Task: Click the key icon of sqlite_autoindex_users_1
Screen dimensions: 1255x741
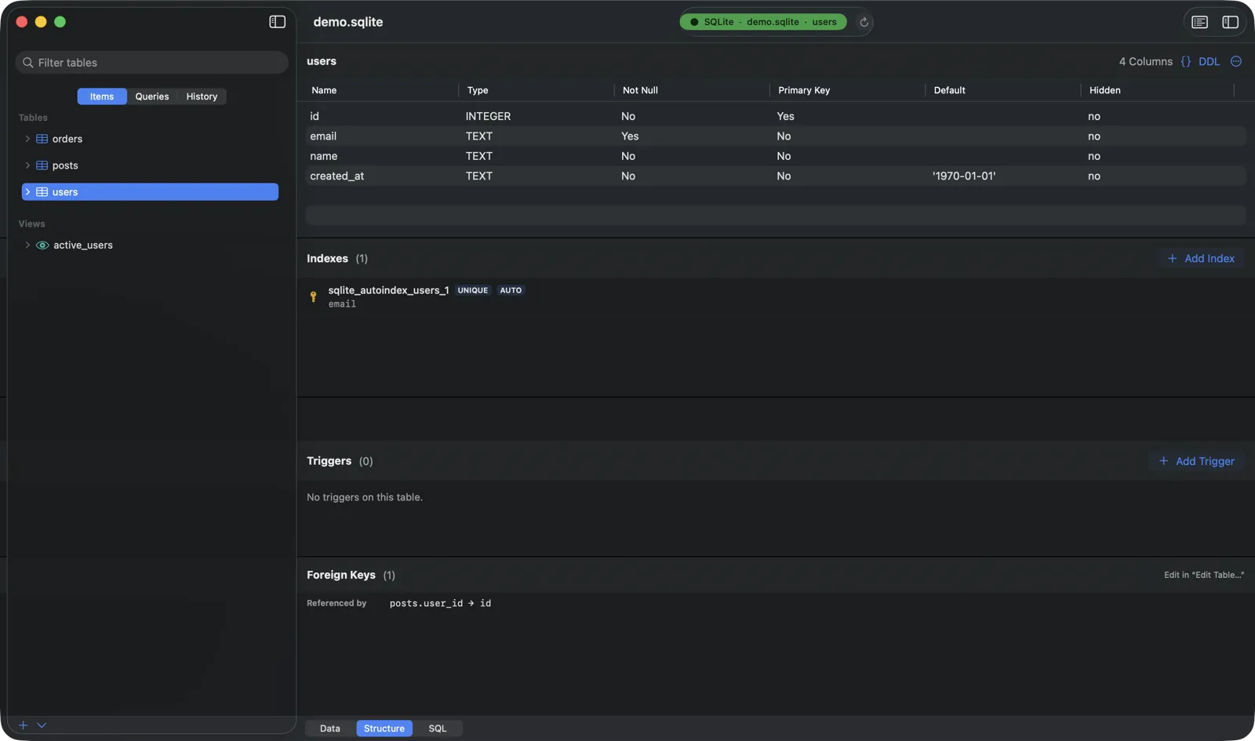Action: tap(313, 296)
